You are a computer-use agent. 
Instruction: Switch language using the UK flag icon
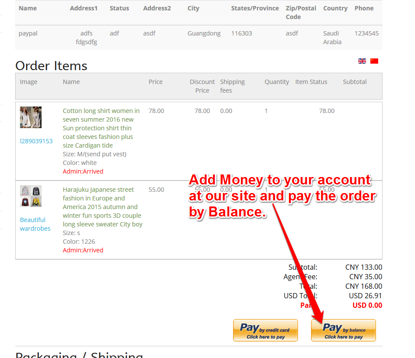point(362,61)
